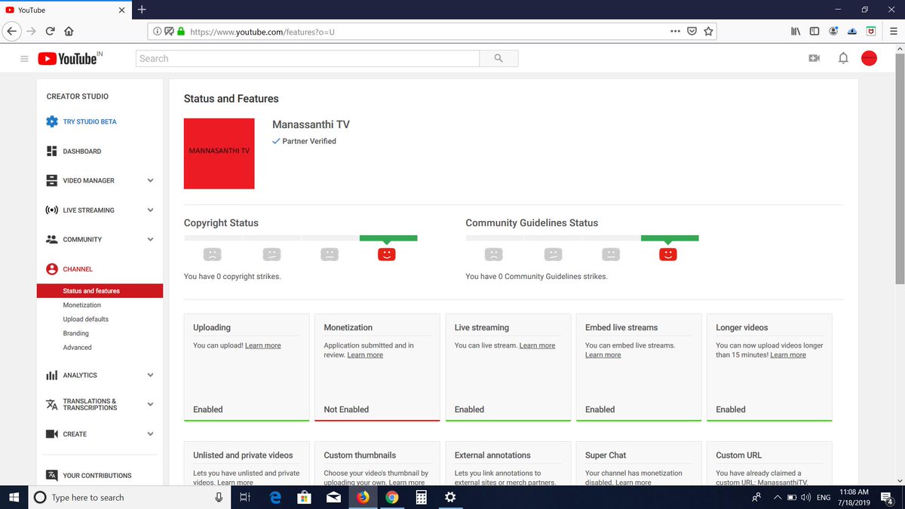Viewport: 905px width, 509px height.
Task: Click Windows taskbar search box
Action: [x=129, y=498]
